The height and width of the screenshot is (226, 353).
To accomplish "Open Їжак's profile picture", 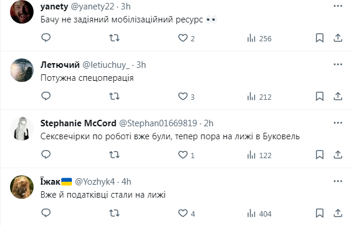I will [22, 187].
